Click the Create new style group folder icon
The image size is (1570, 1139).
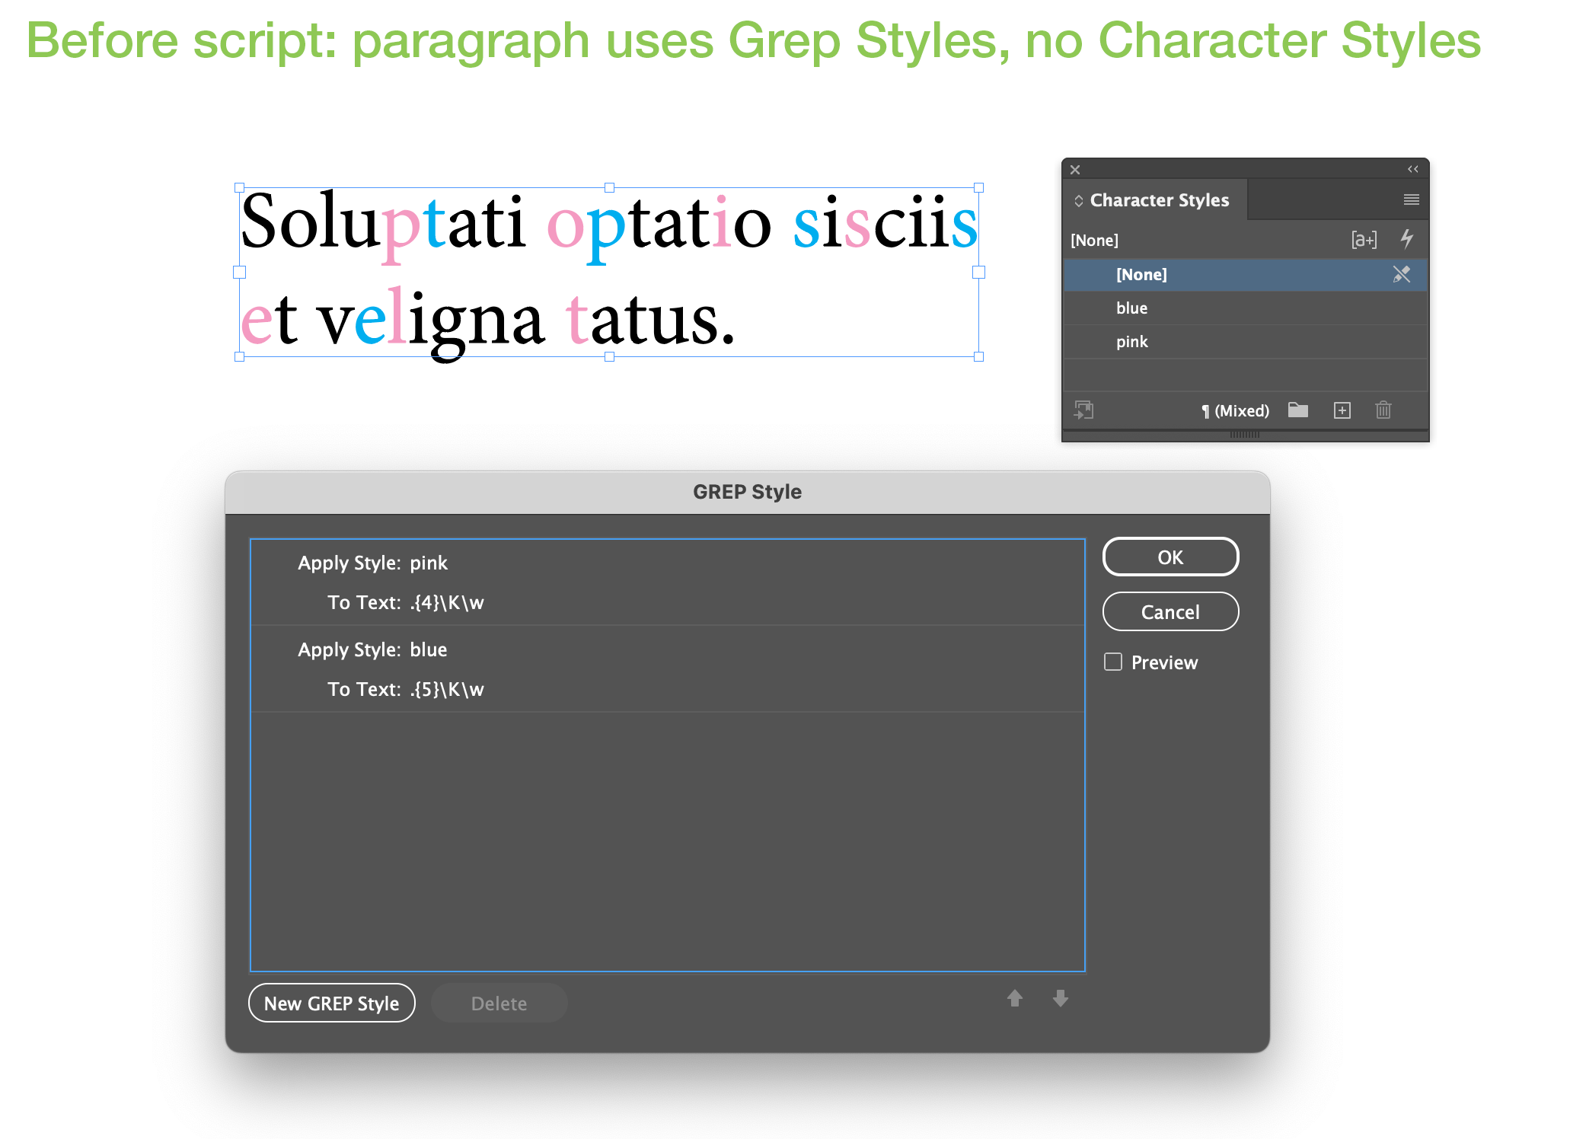1298,410
